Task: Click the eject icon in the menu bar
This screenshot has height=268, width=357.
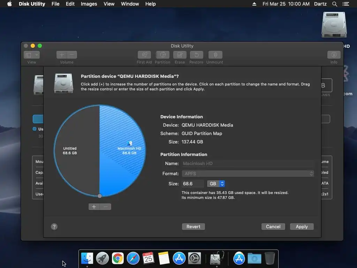Action: pyautogui.click(x=254, y=4)
